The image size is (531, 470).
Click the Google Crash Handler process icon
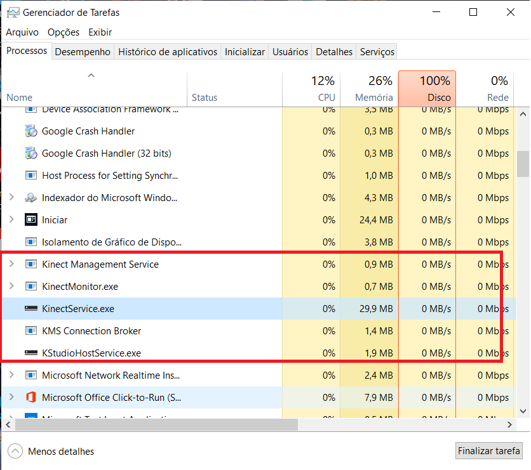31,131
